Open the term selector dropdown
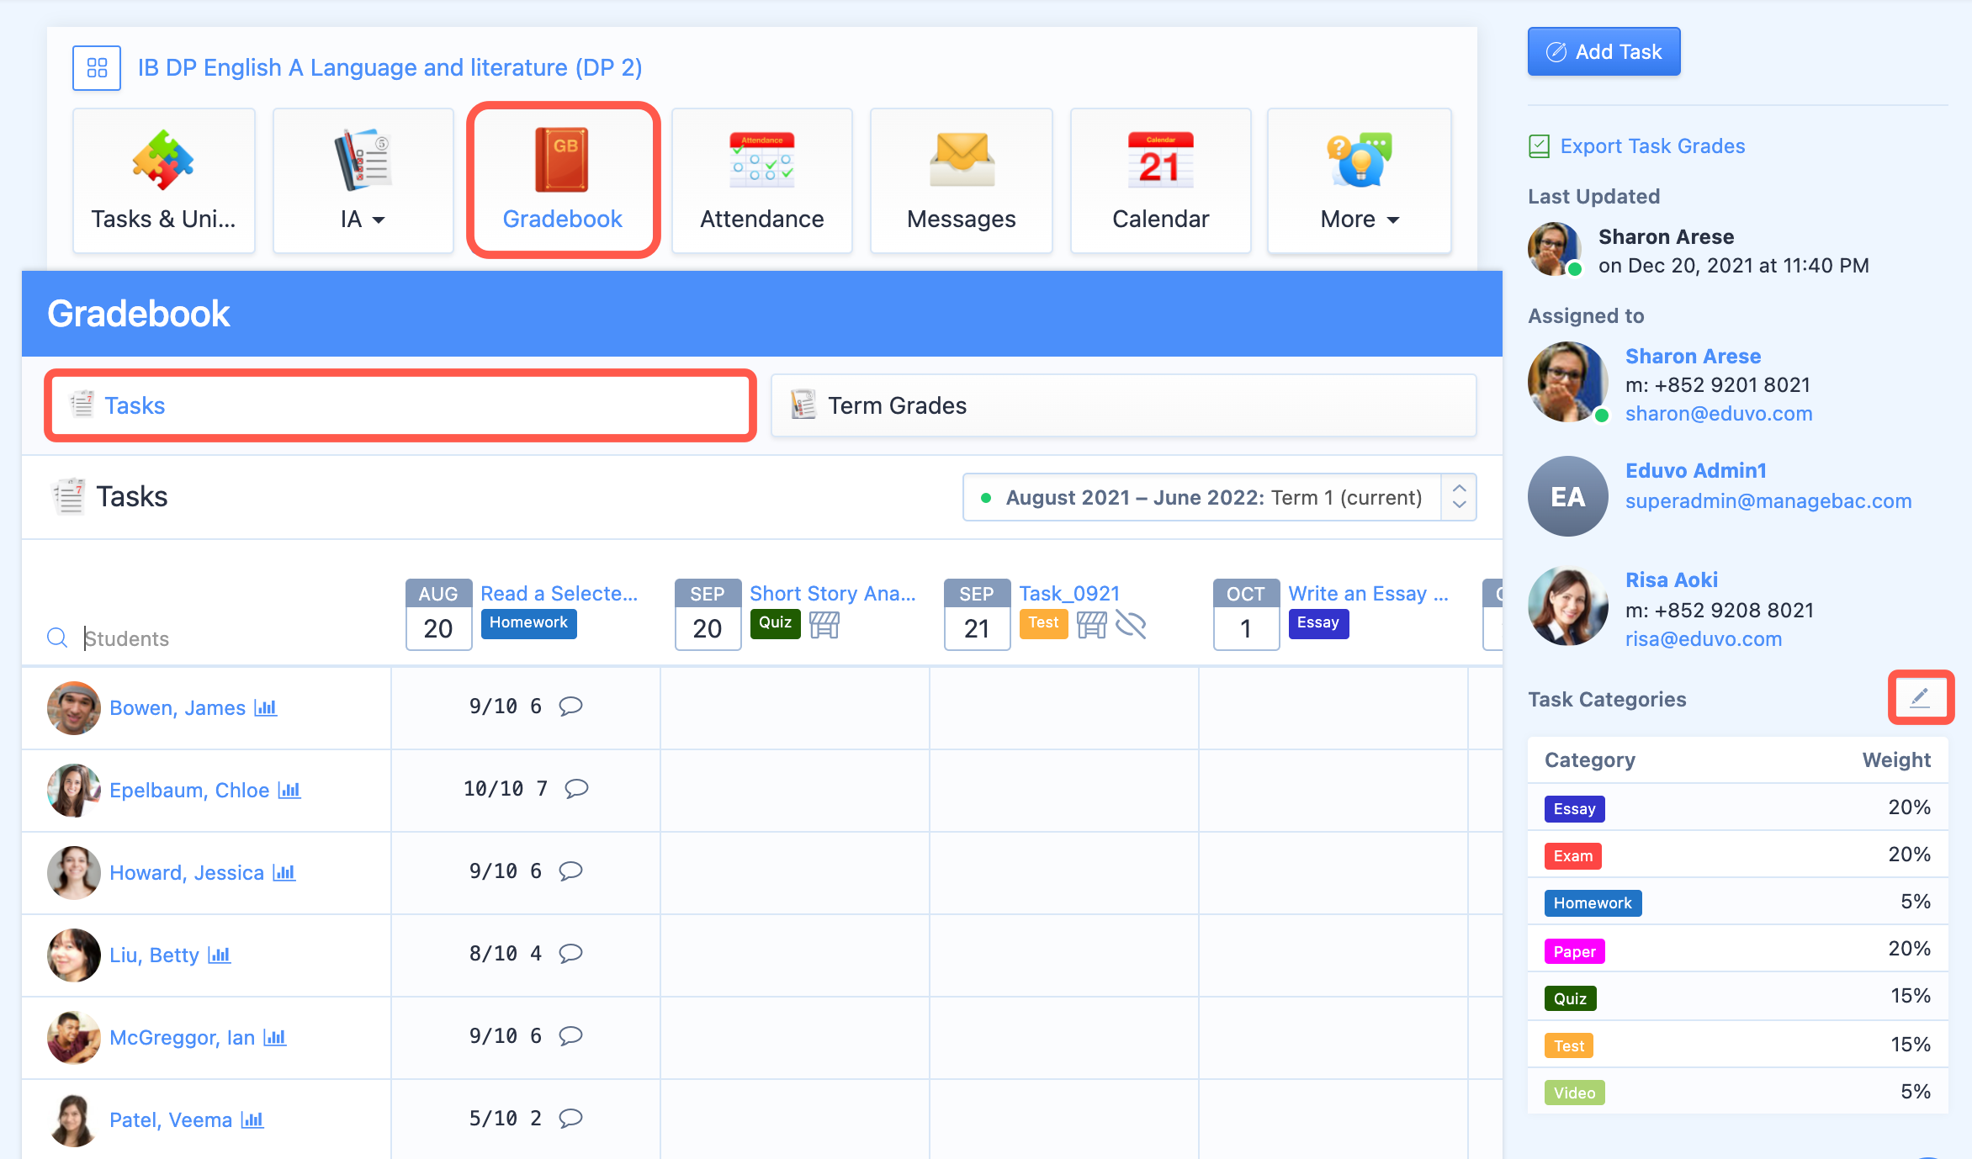Screen dimensions: 1972x1159 1219,497
